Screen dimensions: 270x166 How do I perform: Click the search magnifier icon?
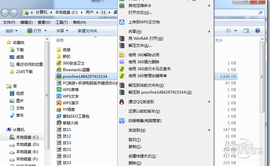[x=260, y=12]
